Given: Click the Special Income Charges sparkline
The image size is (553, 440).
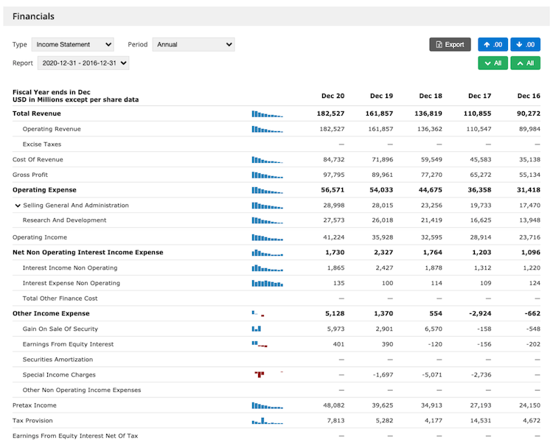Looking at the screenshot, I should tap(260, 374).
